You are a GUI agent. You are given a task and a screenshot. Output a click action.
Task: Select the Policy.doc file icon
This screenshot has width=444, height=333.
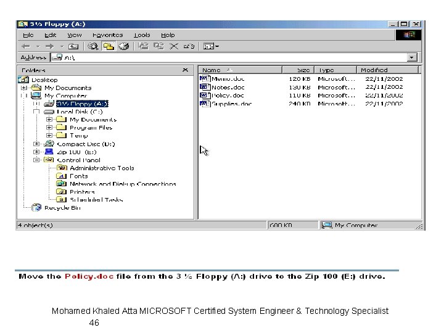tap(205, 95)
